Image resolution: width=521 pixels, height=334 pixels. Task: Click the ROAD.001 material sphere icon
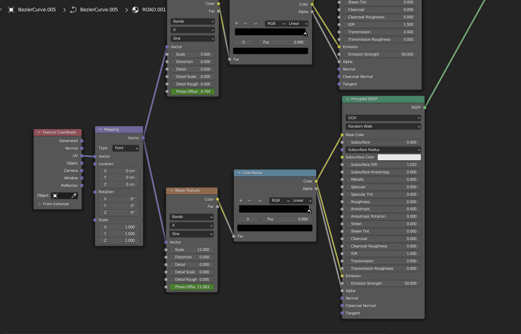(135, 10)
